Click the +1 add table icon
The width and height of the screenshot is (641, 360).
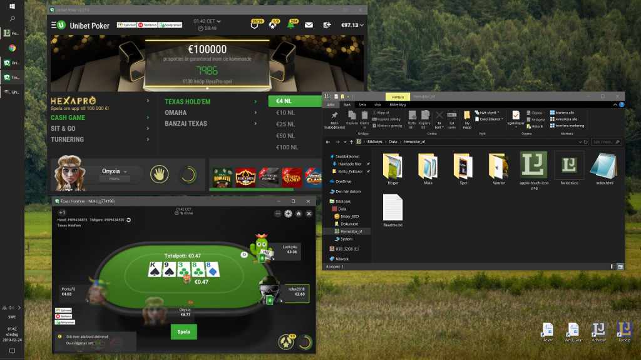pyautogui.click(x=62, y=212)
